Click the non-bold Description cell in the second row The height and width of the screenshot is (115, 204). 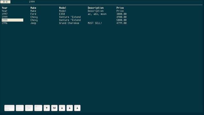pos(96,11)
